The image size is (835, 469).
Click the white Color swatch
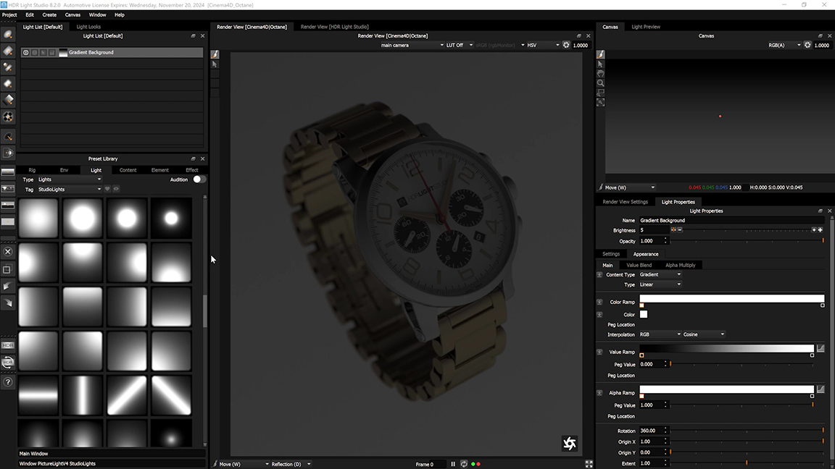(644, 315)
